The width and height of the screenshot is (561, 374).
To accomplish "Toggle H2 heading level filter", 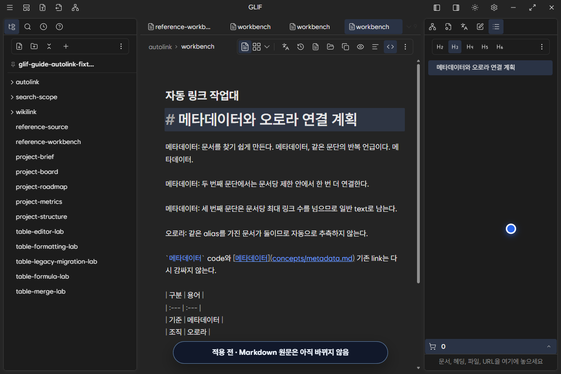I will tap(440, 47).
